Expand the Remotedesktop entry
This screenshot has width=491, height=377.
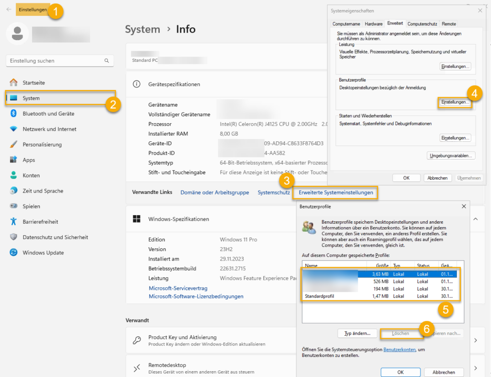pos(475,367)
